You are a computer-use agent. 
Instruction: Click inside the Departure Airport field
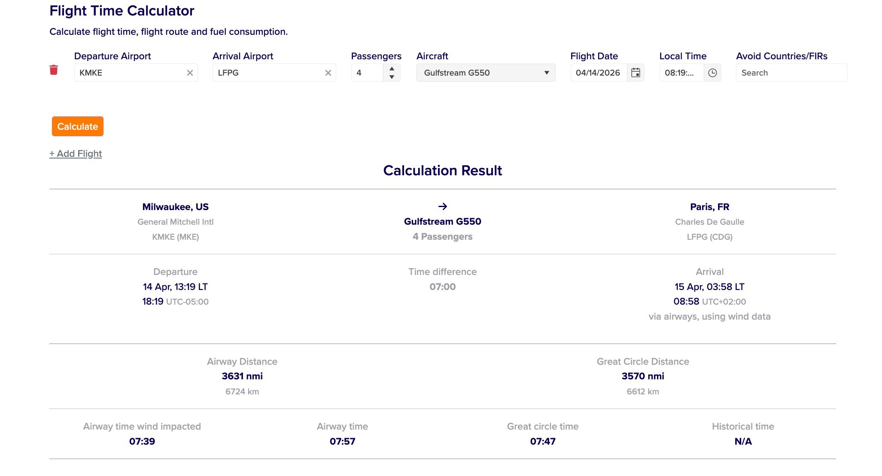(x=129, y=73)
